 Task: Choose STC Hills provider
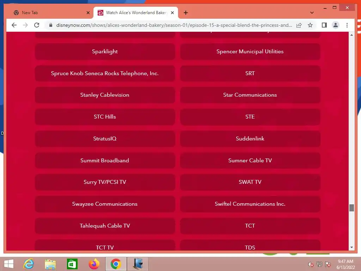tap(105, 116)
